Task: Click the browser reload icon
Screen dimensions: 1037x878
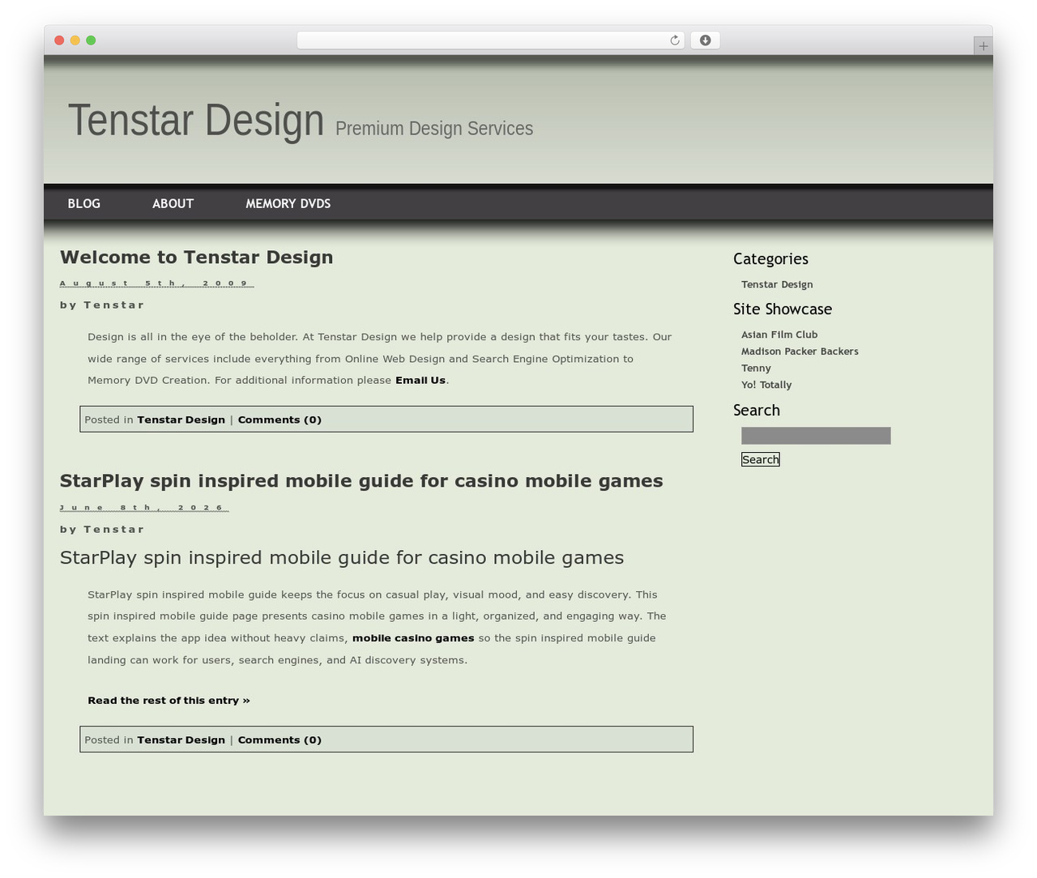Action: tap(674, 40)
